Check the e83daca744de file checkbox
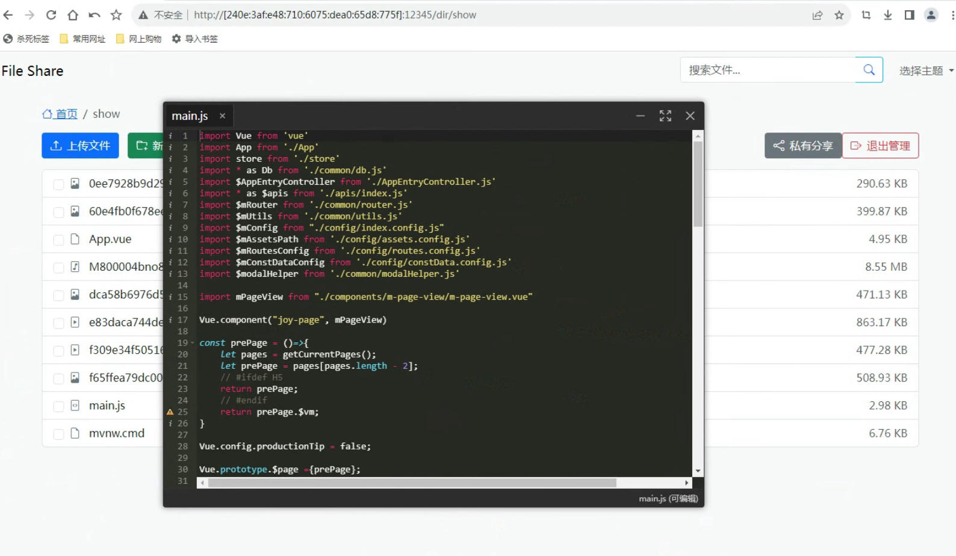This screenshot has width=956, height=556. (x=58, y=323)
